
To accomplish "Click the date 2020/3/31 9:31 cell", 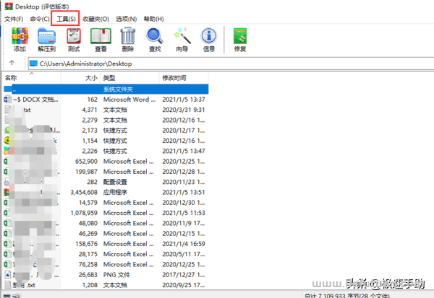I will [184, 110].
